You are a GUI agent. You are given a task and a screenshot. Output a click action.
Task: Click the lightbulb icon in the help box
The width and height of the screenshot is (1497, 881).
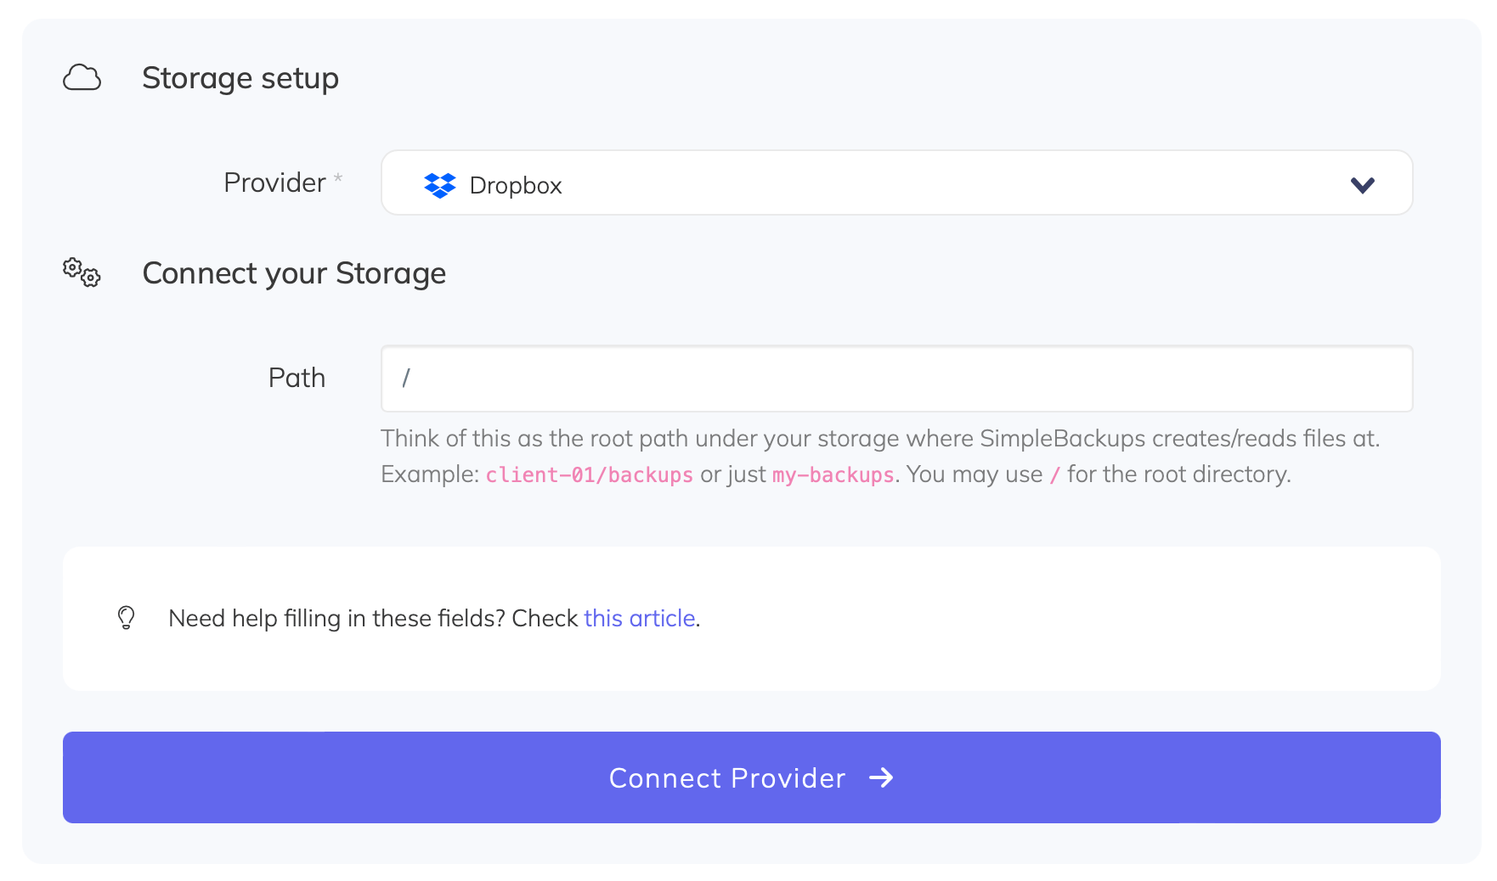click(126, 618)
